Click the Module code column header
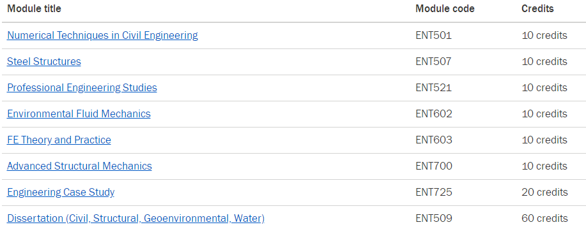 pyautogui.click(x=445, y=8)
